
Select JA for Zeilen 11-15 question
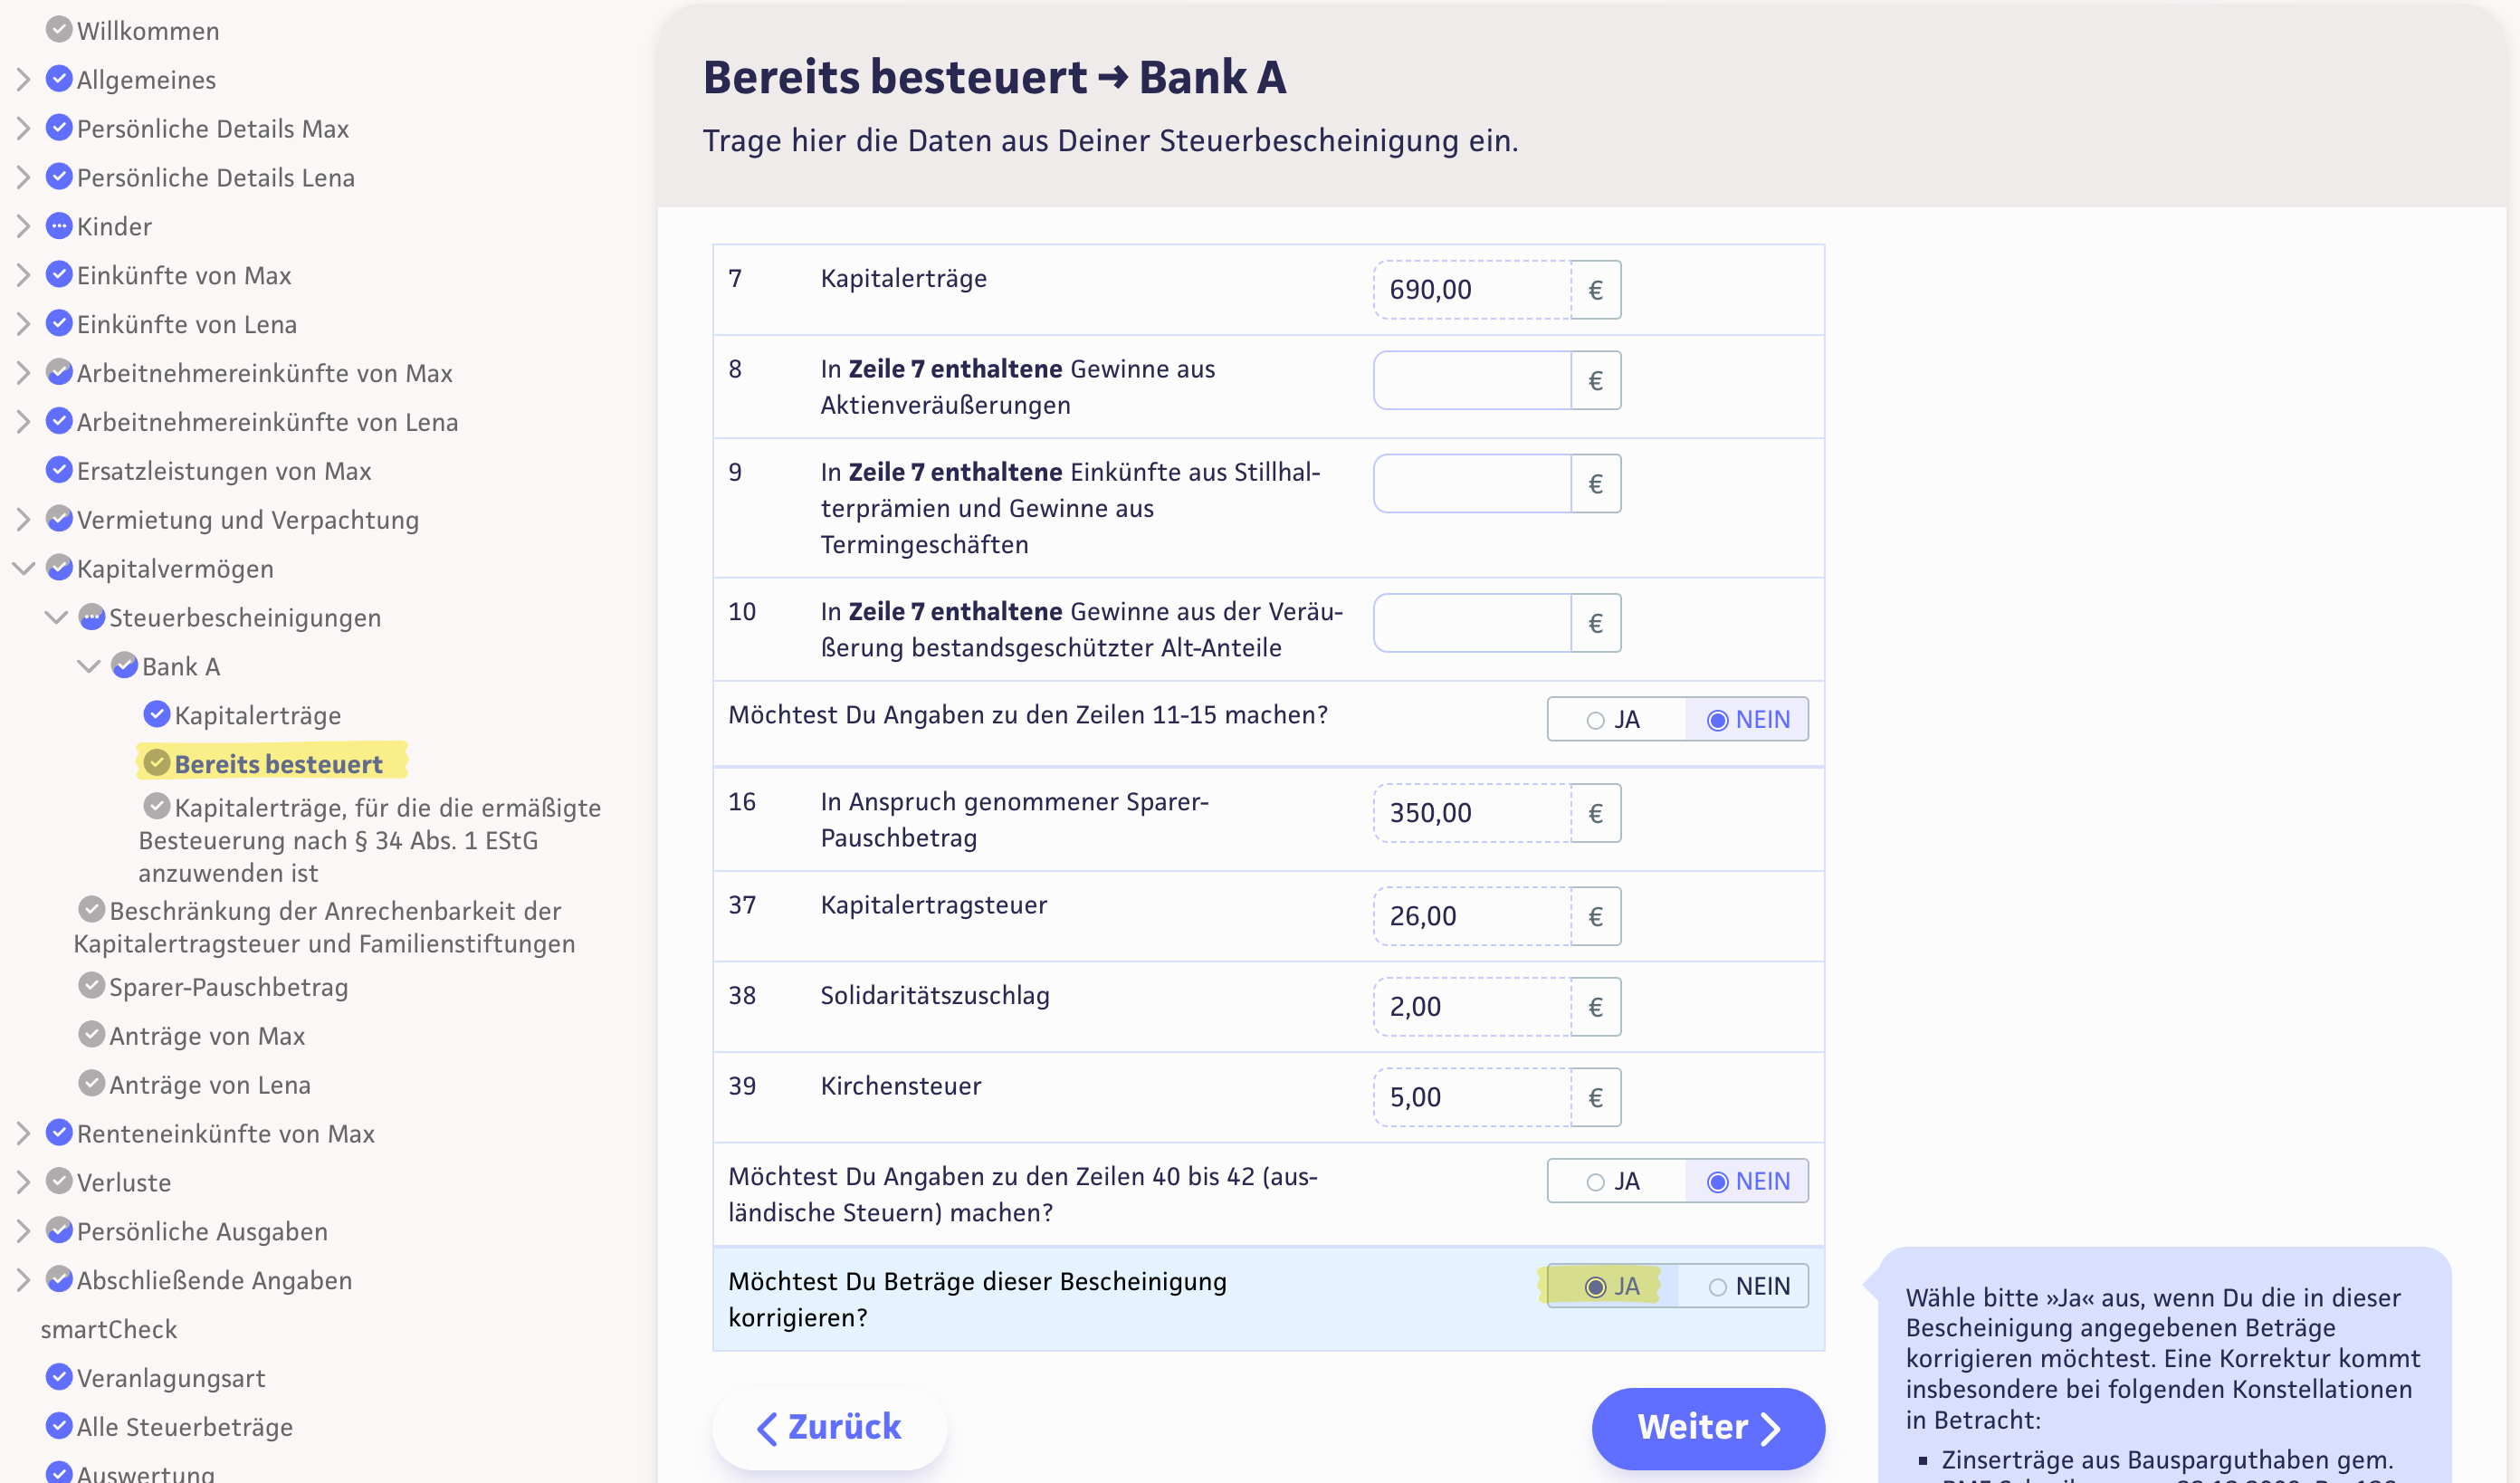click(1613, 720)
